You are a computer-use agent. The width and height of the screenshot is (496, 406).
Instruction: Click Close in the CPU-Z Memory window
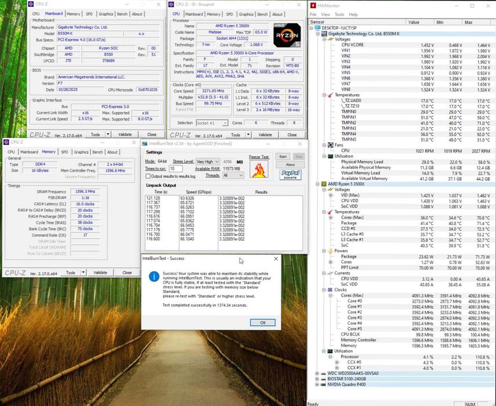(x=127, y=272)
